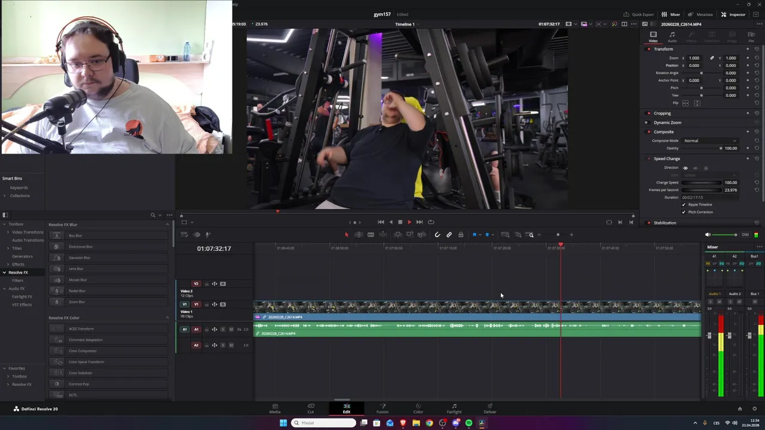
Task: Toggle the effects sidebar panel icon
Action: pos(5,215)
